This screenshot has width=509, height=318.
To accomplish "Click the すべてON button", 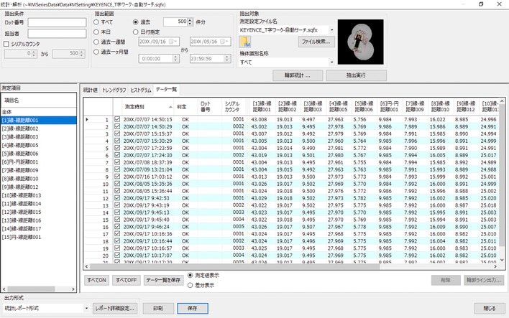I will [x=97, y=280].
